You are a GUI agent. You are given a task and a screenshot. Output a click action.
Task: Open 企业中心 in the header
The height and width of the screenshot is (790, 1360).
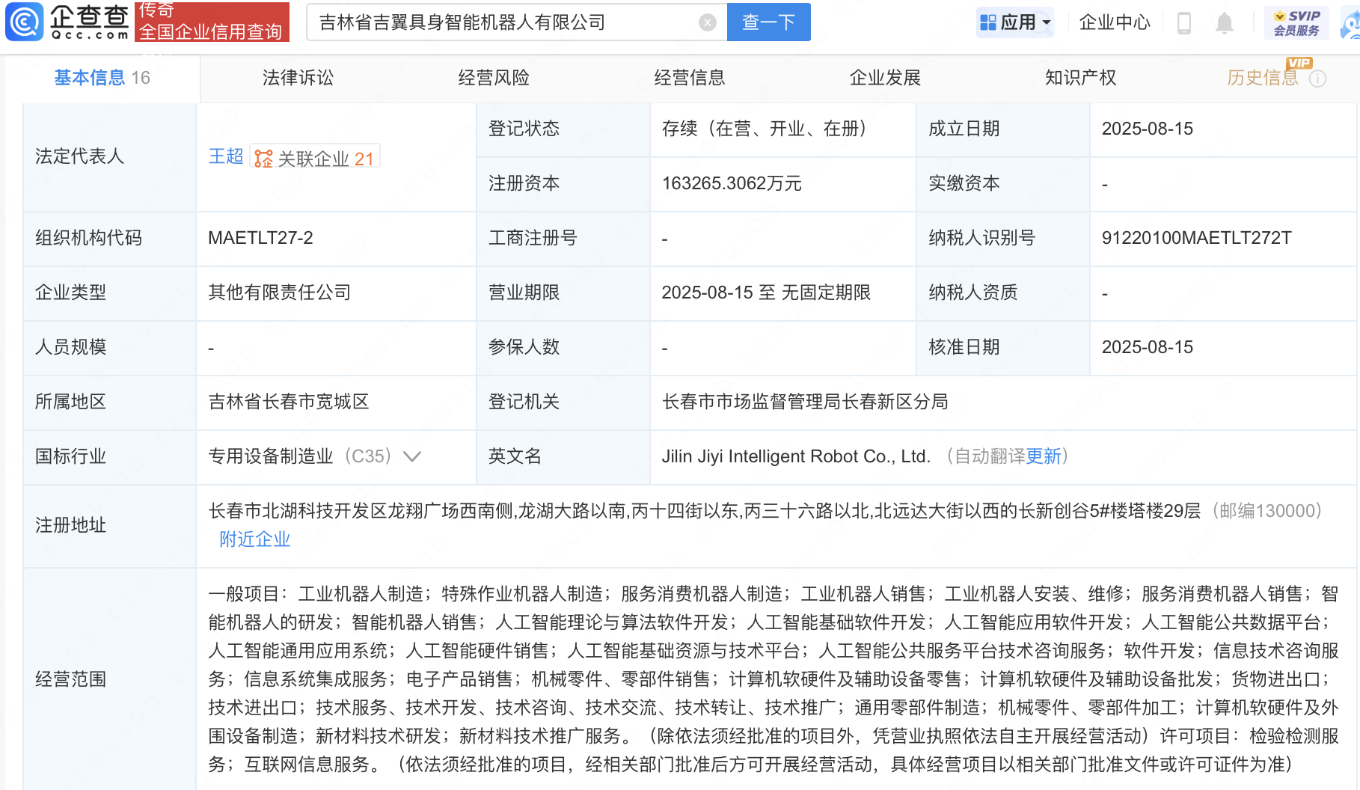pyautogui.click(x=1115, y=22)
